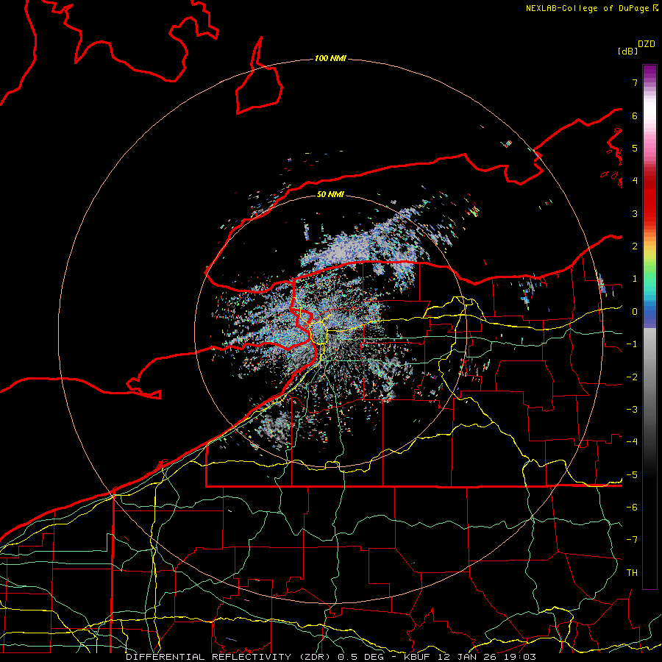Image resolution: width=662 pixels, height=662 pixels.
Task: Click the -5 value on the color scale
Action: 632,475
